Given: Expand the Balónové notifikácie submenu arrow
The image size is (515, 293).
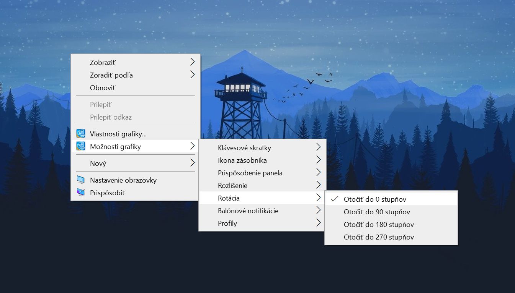Looking at the screenshot, I should click(318, 210).
